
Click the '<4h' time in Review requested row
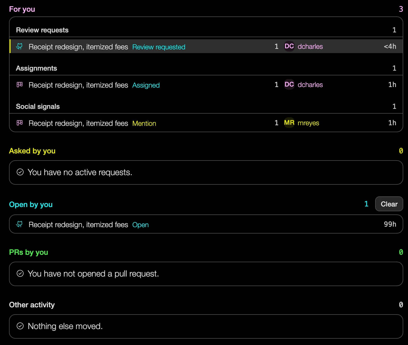click(390, 47)
